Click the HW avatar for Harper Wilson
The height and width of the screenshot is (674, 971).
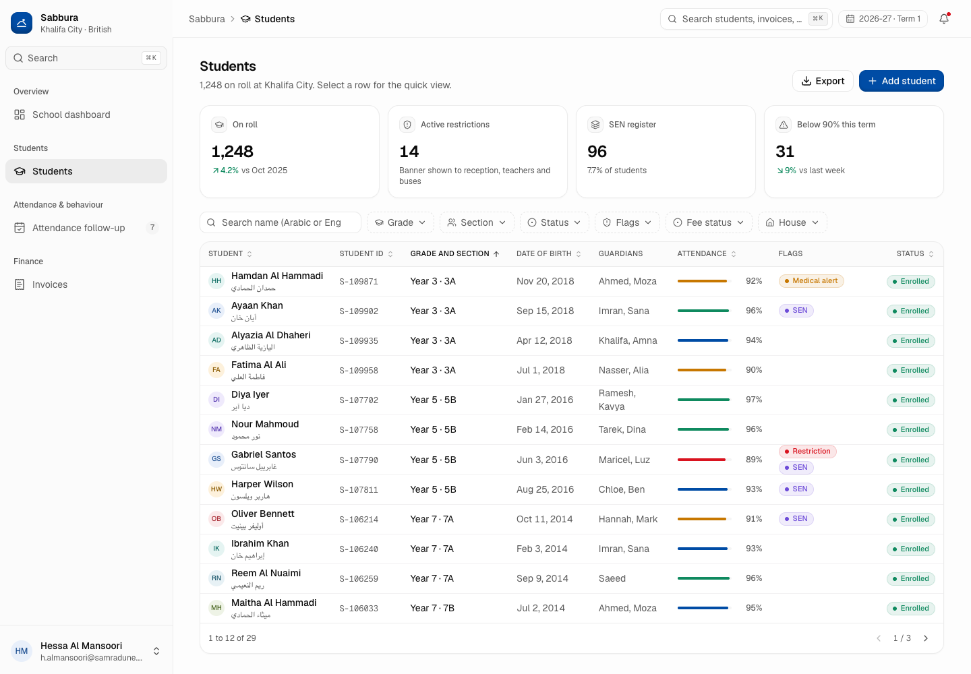coord(216,489)
